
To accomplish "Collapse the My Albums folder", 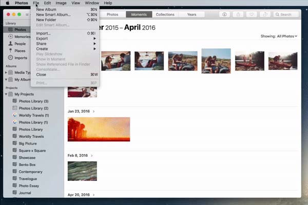I will 6,80.
